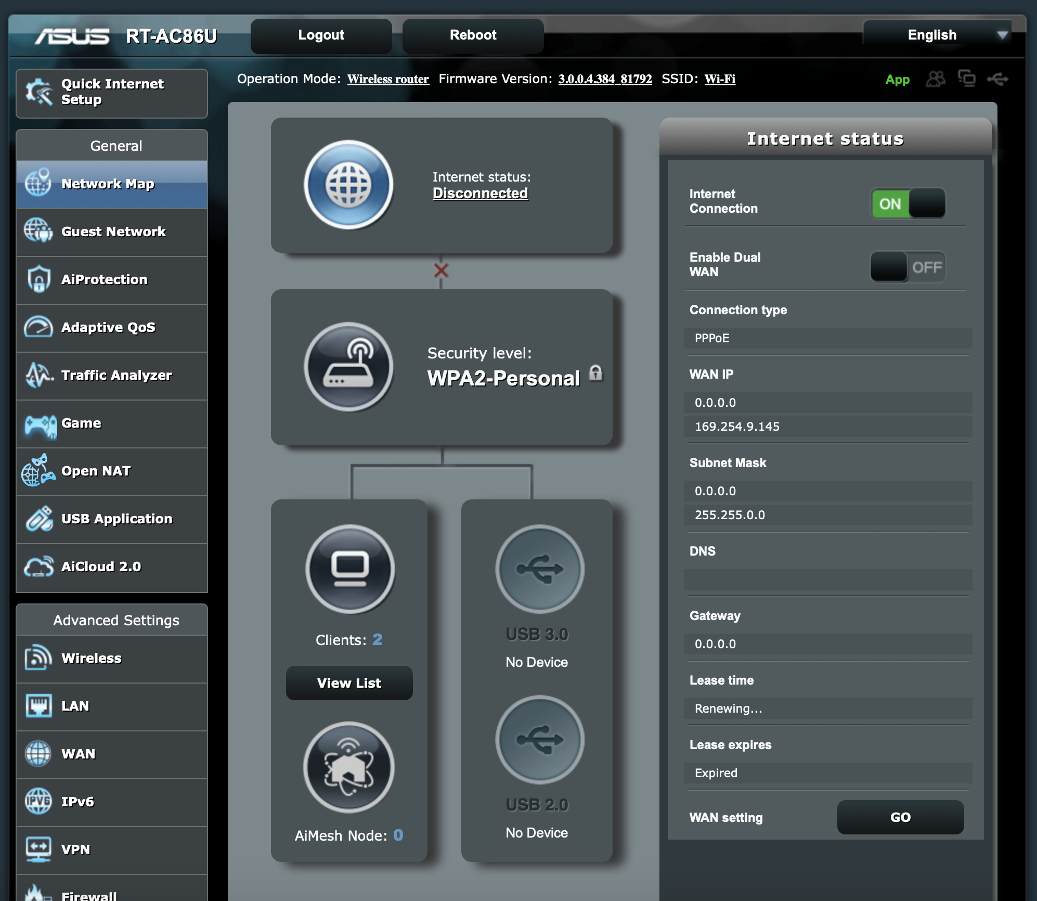Viewport: 1037px width, 901px height.
Task: Click the WAN globe icon
Action: [x=38, y=753]
